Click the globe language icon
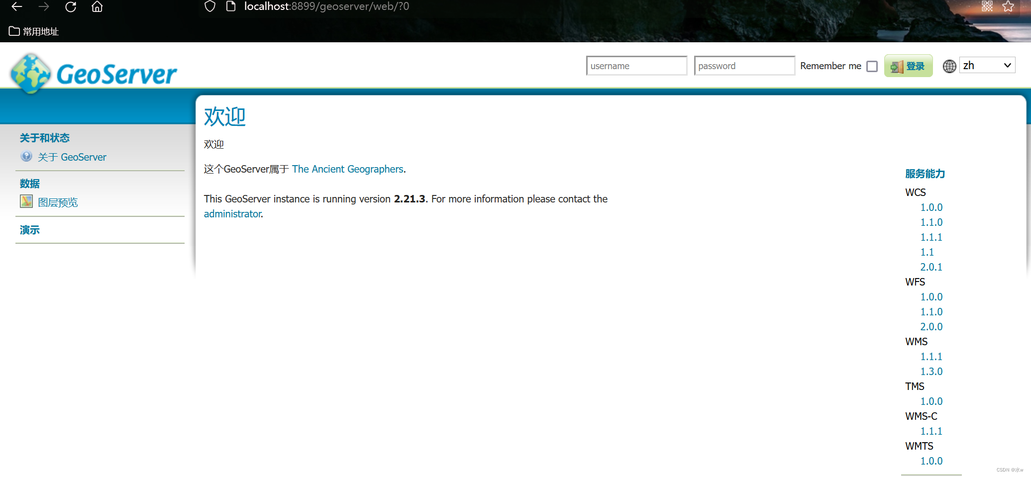 coord(949,66)
